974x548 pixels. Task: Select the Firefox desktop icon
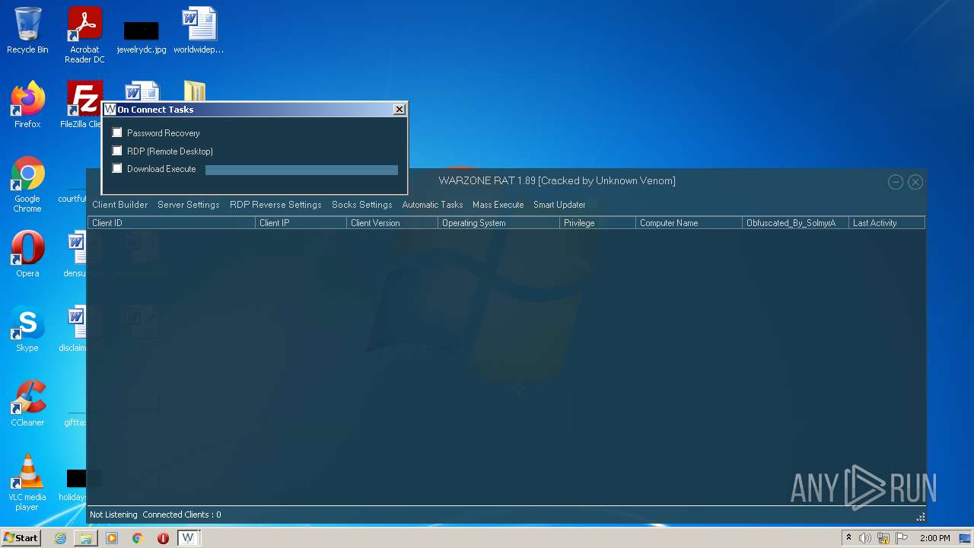(27, 105)
